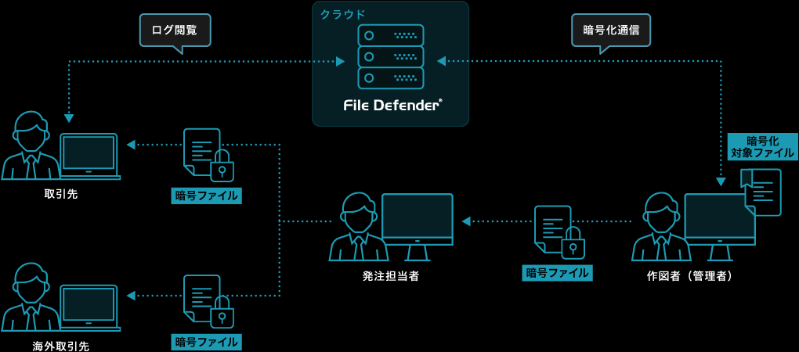Click the locked file icon near 海外取引先
The width and height of the screenshot is (799, 352).
tap(209, 301)
